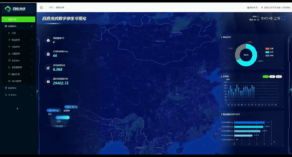The width and height of the screenshot is (292, 157).
Task: Open the highlighted 数据大屏 menu item
Action: click(18, 19)
